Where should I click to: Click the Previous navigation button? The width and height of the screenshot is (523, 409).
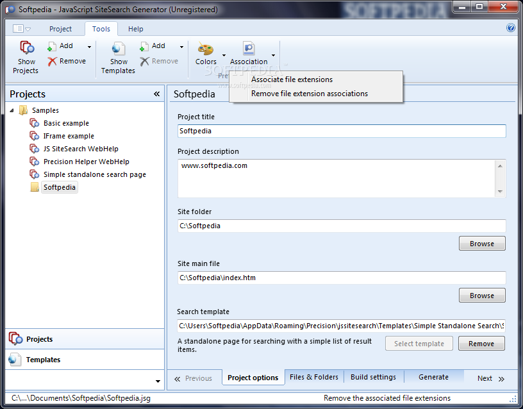tap(193, 378)
